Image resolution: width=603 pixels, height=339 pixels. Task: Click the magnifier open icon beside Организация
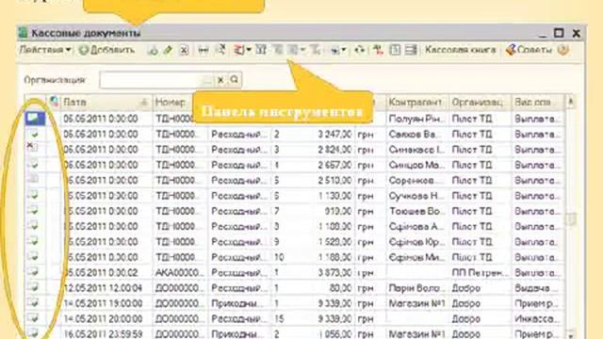tap(235, 80)
